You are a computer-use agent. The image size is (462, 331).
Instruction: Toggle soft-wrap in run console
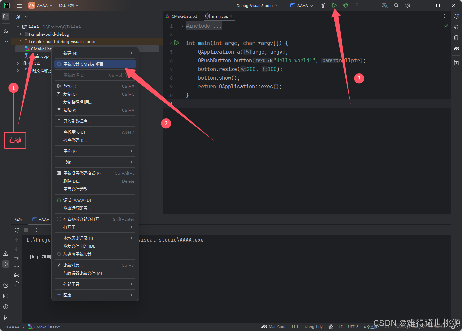click(x=17, y=258)
